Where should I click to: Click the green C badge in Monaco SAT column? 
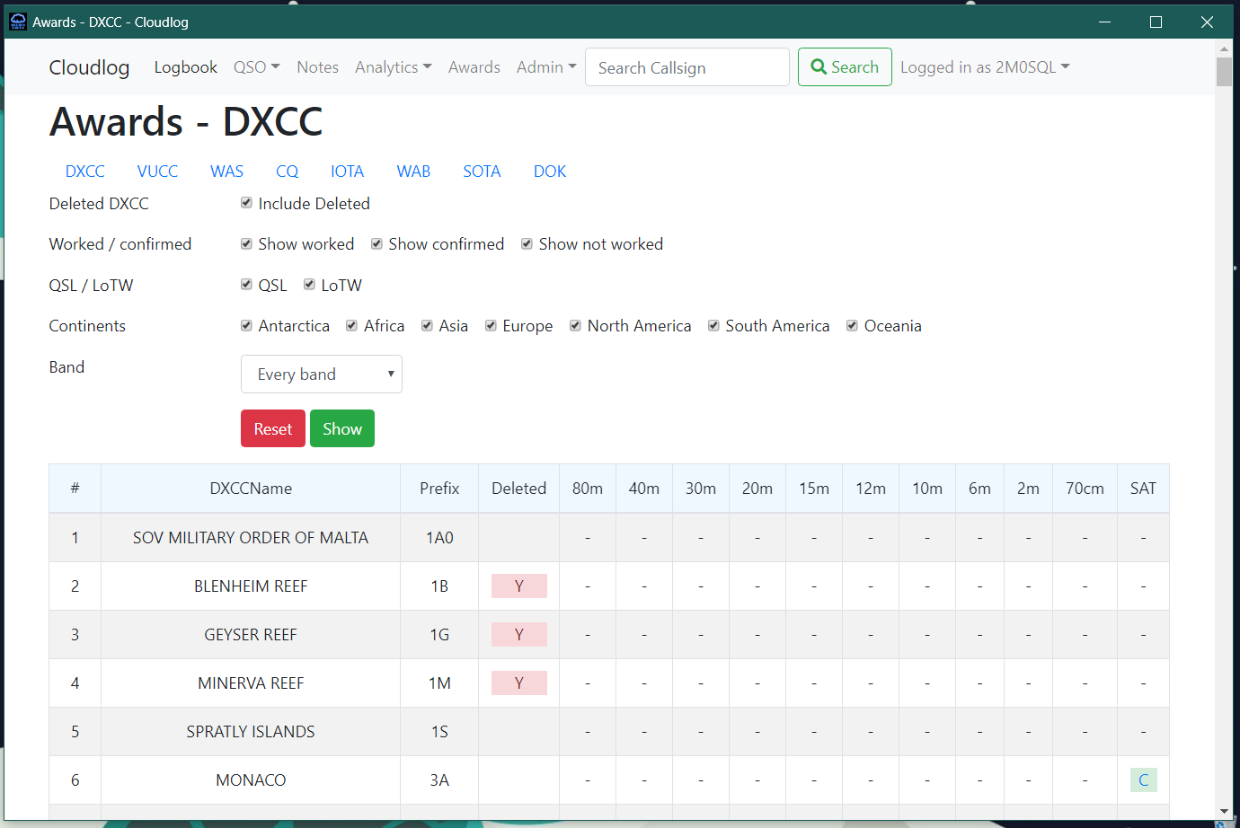[x=1143, y=780]
